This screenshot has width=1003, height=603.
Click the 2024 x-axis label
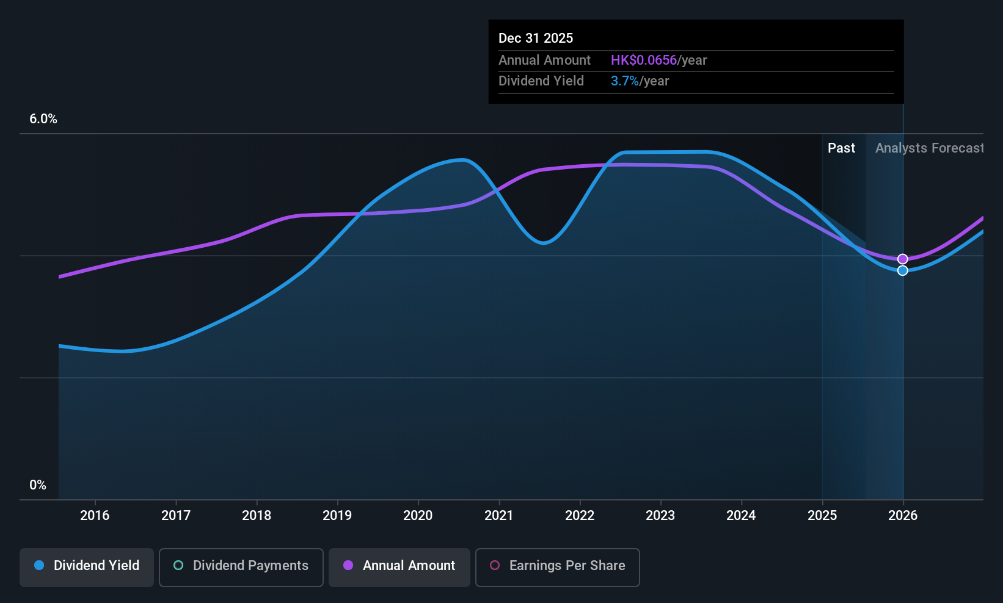[x=741, y=516]
